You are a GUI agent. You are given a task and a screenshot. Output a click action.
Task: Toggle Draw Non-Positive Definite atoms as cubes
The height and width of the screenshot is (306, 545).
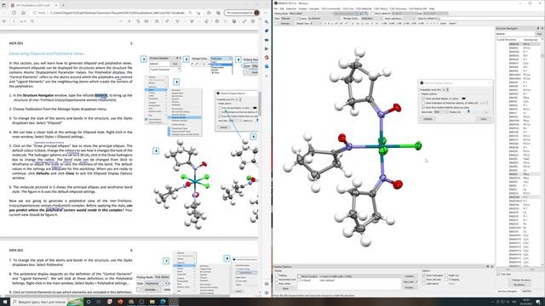pos(423,108)
